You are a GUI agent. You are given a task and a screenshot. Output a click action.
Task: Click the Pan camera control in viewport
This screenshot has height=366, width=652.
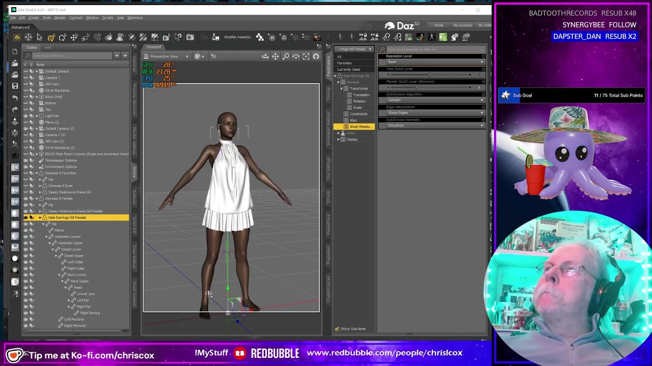[276, 56]
